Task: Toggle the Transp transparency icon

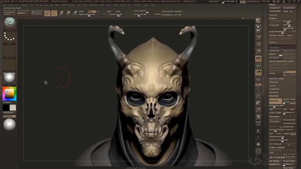Action: [x=258, y=131]
